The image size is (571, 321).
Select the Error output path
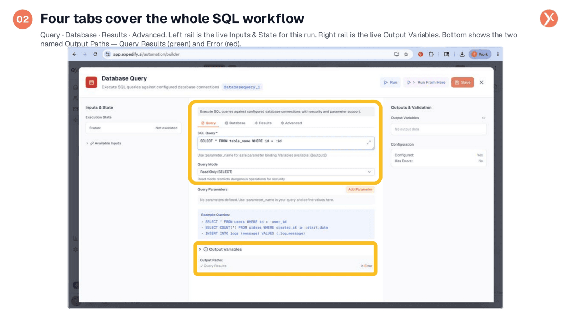[x=366, y=266]
